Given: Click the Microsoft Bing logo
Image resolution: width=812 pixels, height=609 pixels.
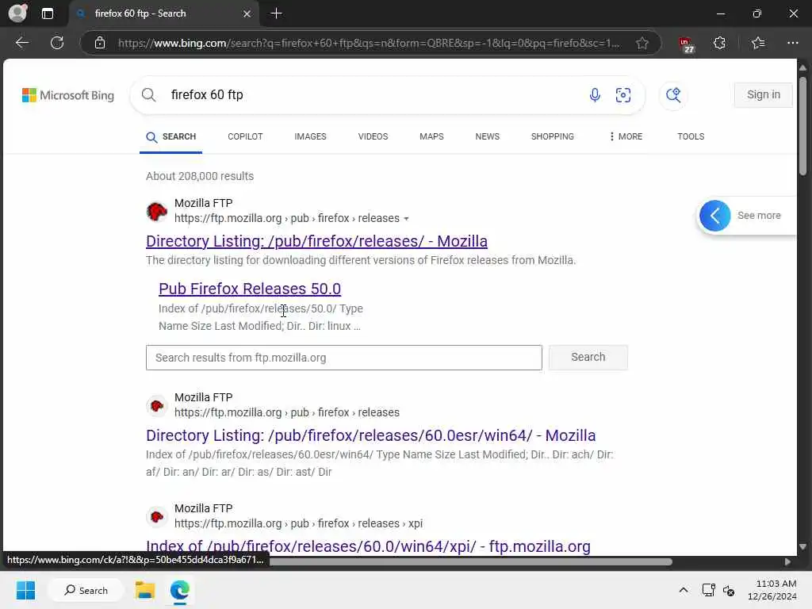Looking at the screenshot, I should 68,95.
